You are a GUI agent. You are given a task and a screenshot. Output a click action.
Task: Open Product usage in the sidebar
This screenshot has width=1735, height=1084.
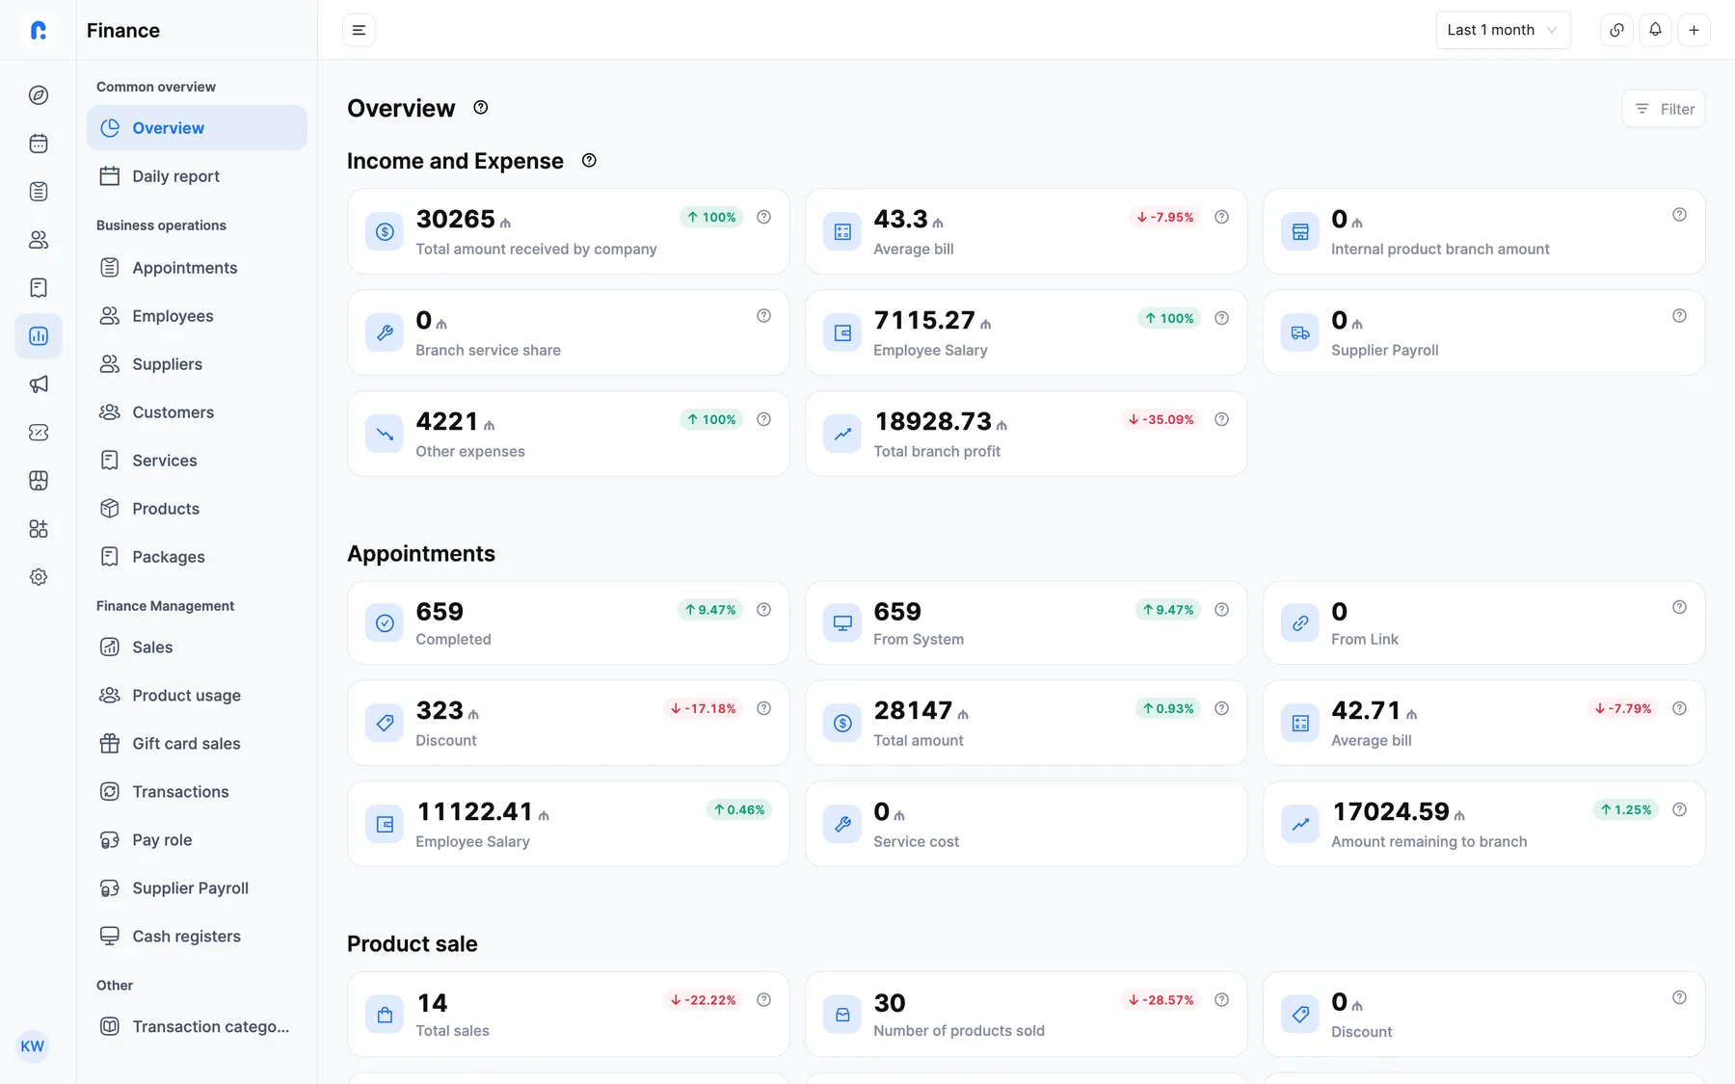point(197,696)
